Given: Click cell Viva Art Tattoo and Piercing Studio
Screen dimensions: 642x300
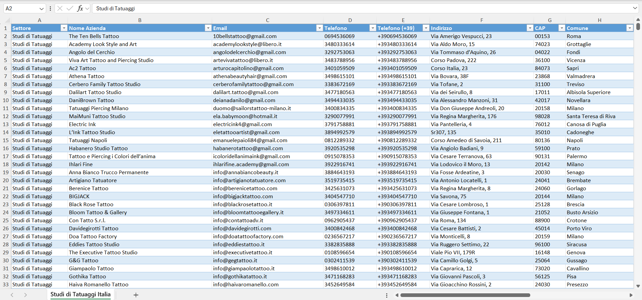Looking at the screenshot, I should (x=140, y=60).
